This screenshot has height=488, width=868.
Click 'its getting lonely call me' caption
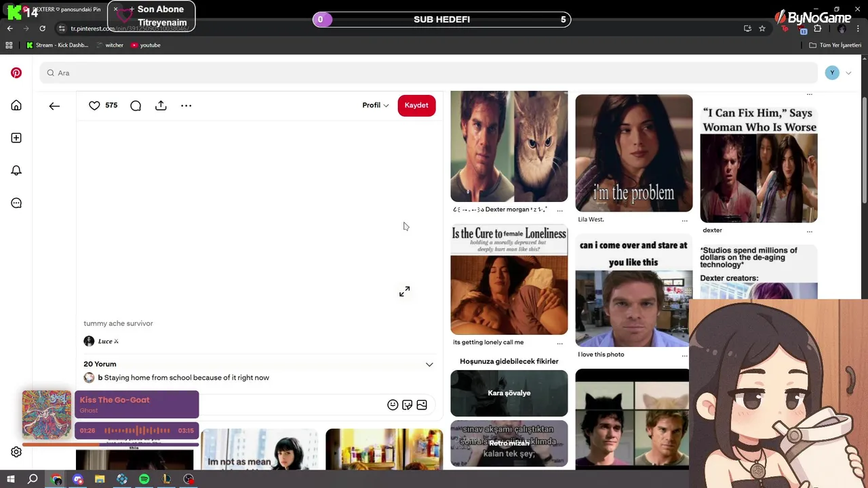point(488,342)
